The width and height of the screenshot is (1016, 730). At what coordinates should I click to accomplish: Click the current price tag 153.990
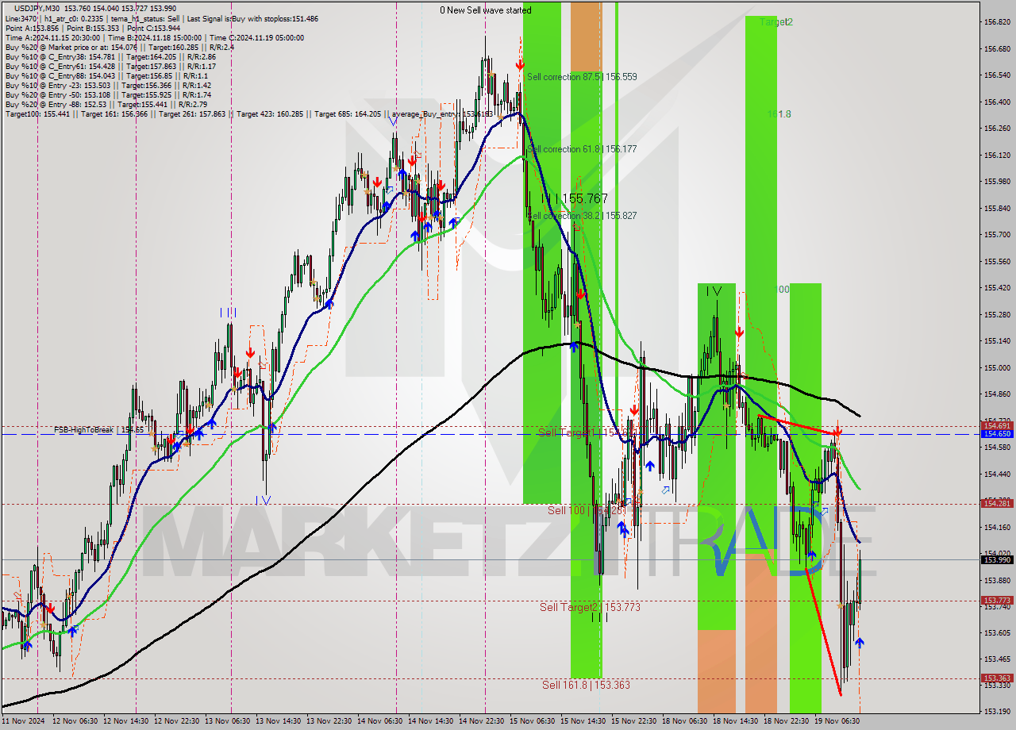[x=997, y=559]
